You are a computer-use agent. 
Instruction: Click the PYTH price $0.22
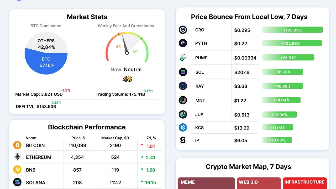click(x=241, y=44)
